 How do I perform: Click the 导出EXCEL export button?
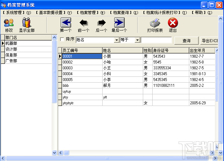[x=209, y=40]
